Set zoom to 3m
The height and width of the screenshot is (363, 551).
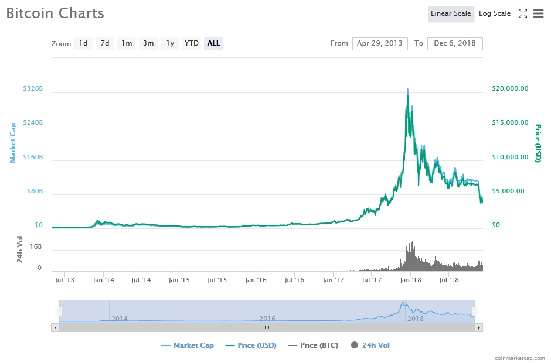(148, 43)
